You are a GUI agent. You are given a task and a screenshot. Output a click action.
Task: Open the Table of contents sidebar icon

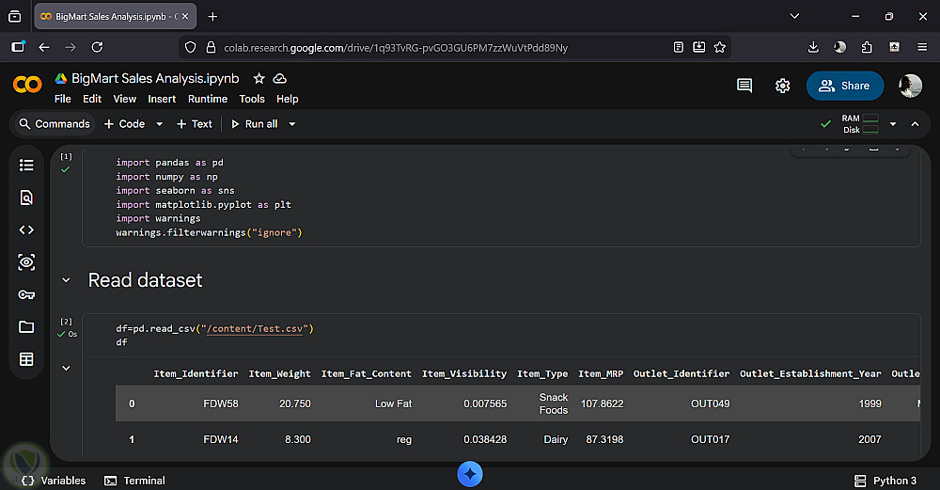(26, 165)
